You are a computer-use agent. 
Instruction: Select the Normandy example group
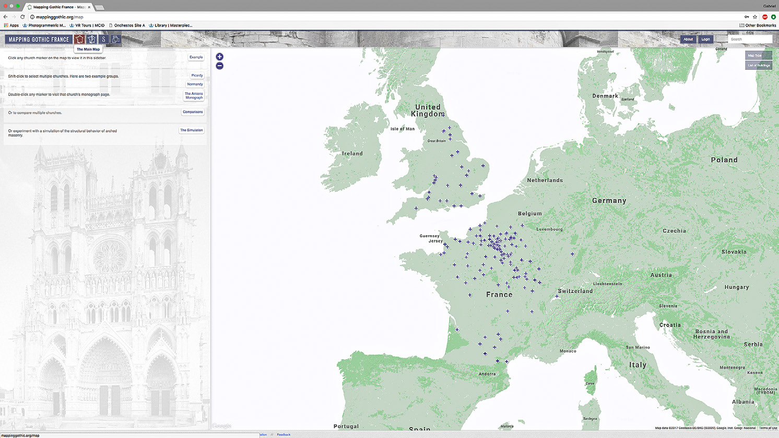(x=195, y=84)
